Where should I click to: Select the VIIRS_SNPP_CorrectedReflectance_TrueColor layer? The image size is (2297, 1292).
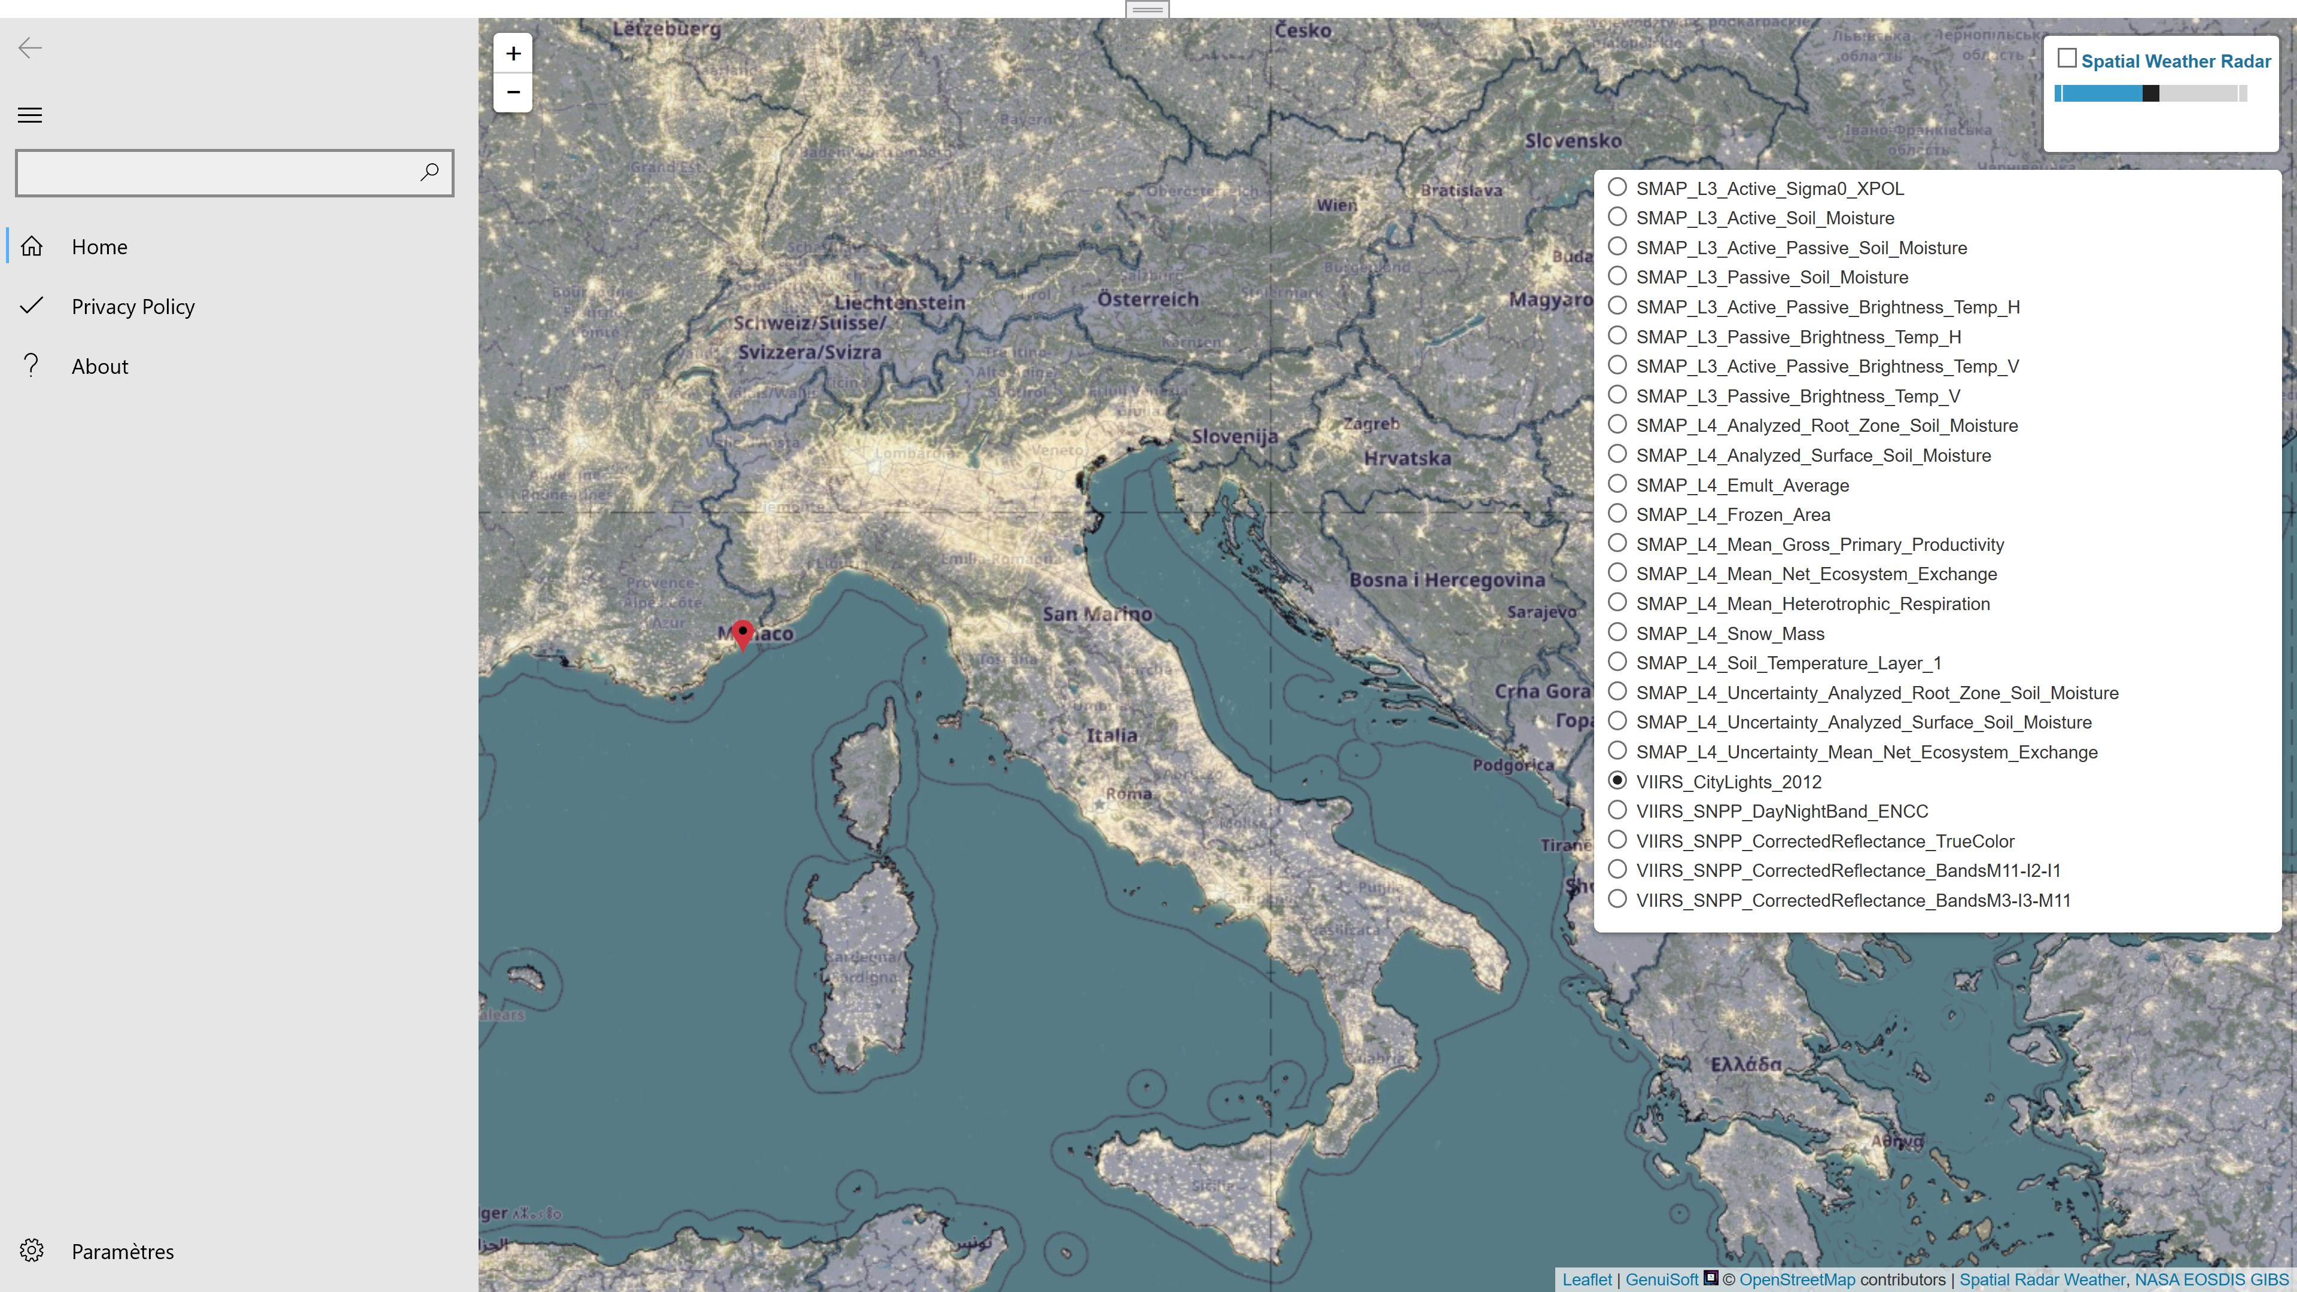pyautogui.click(x=1617, y=840)
